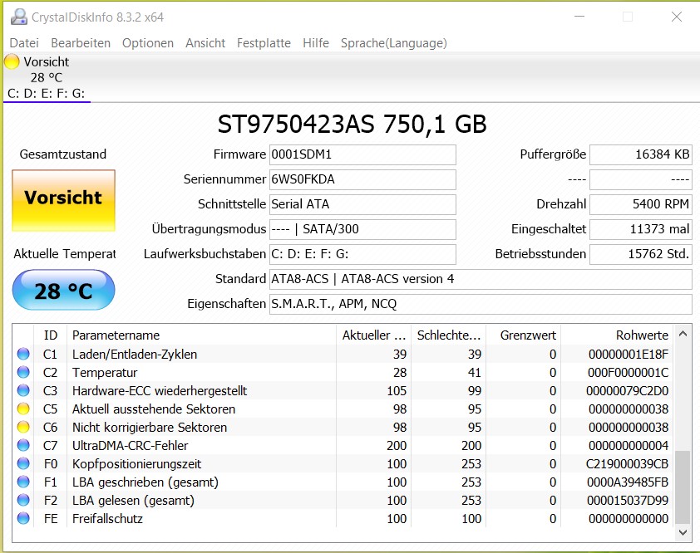
Task: Click the Aktueller column header
Action: point(373,335)
